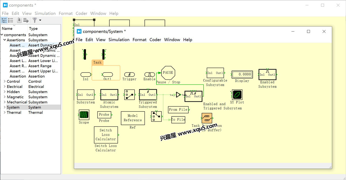Select the Model Reference block
346x180 pixels.
[133, 118]
